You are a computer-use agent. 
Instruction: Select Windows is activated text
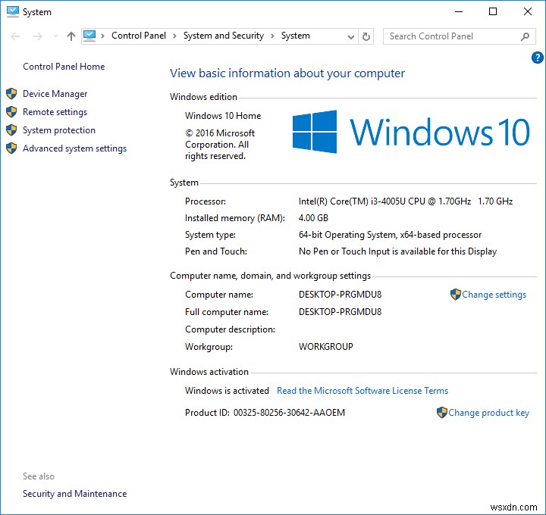click(x=227, y=391)
